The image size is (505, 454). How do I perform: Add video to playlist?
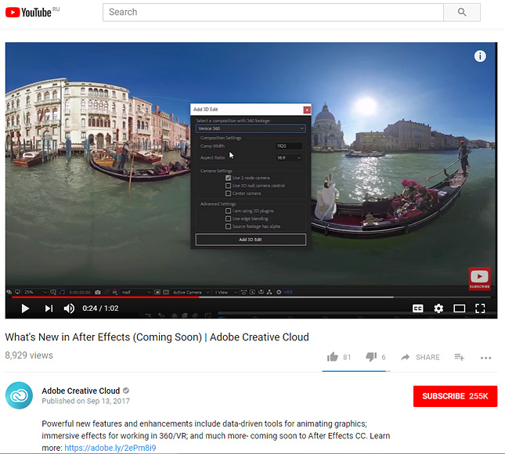coord(459,357)
